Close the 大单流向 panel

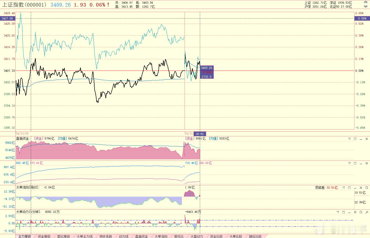tap(361, 188)
